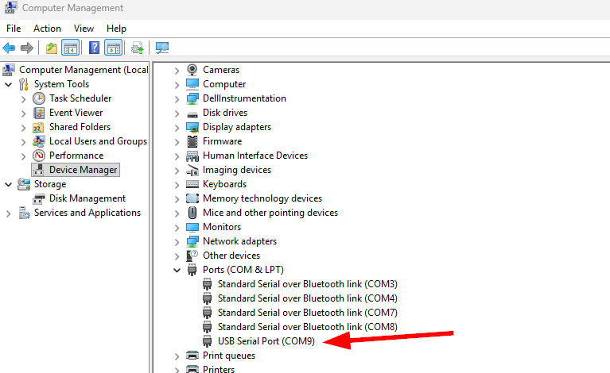
Task: Click the Mice and pointing devices icon
Action: tap(192, 213)
